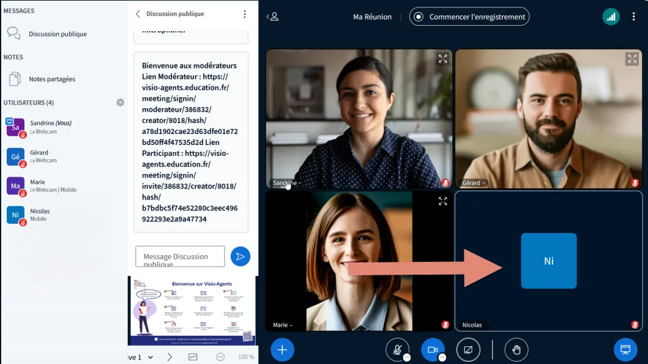The height and width of the screenshot is (364, 648).
Task: Click the participant invite link in chat
Action: click(190, 186)
